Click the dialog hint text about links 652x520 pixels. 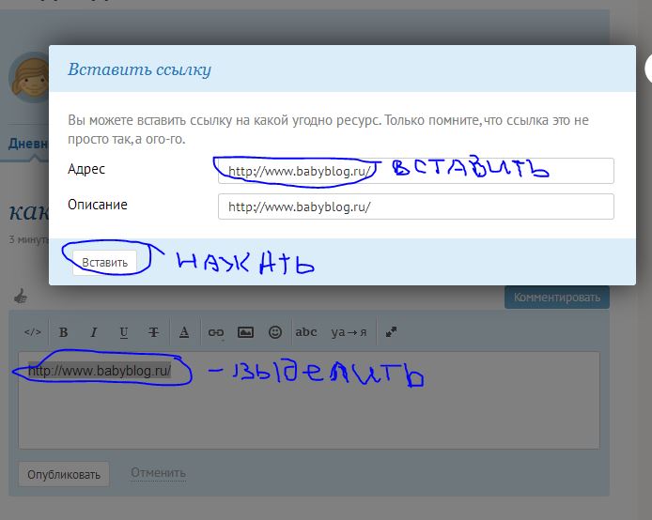point(328,130)
